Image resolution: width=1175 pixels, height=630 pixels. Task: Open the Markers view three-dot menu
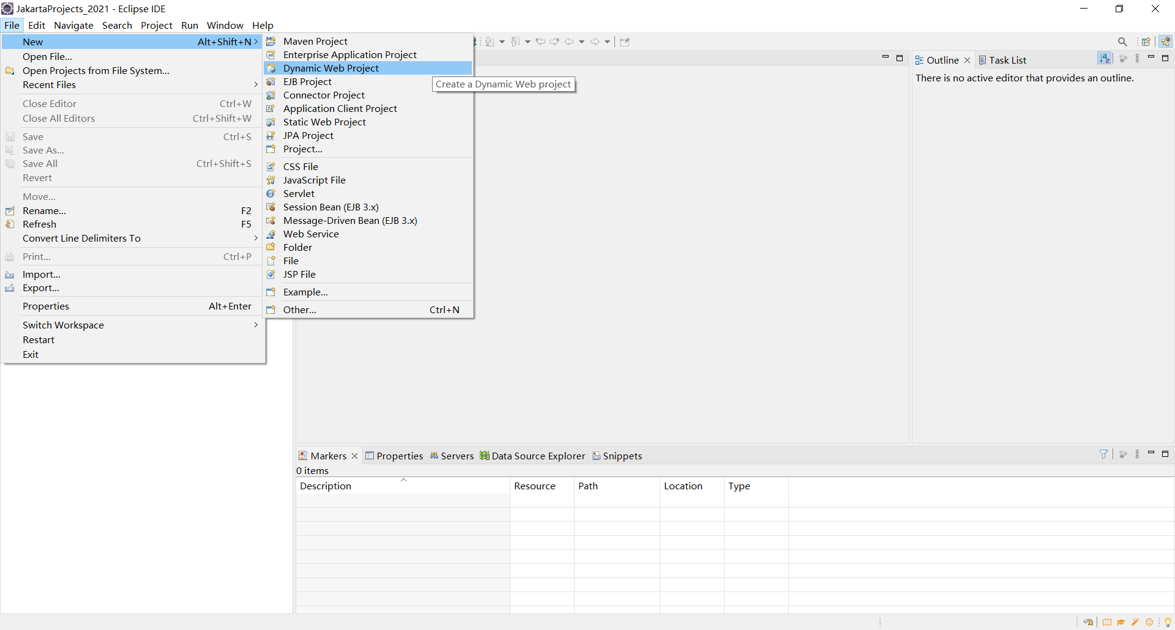(1137, 454)
